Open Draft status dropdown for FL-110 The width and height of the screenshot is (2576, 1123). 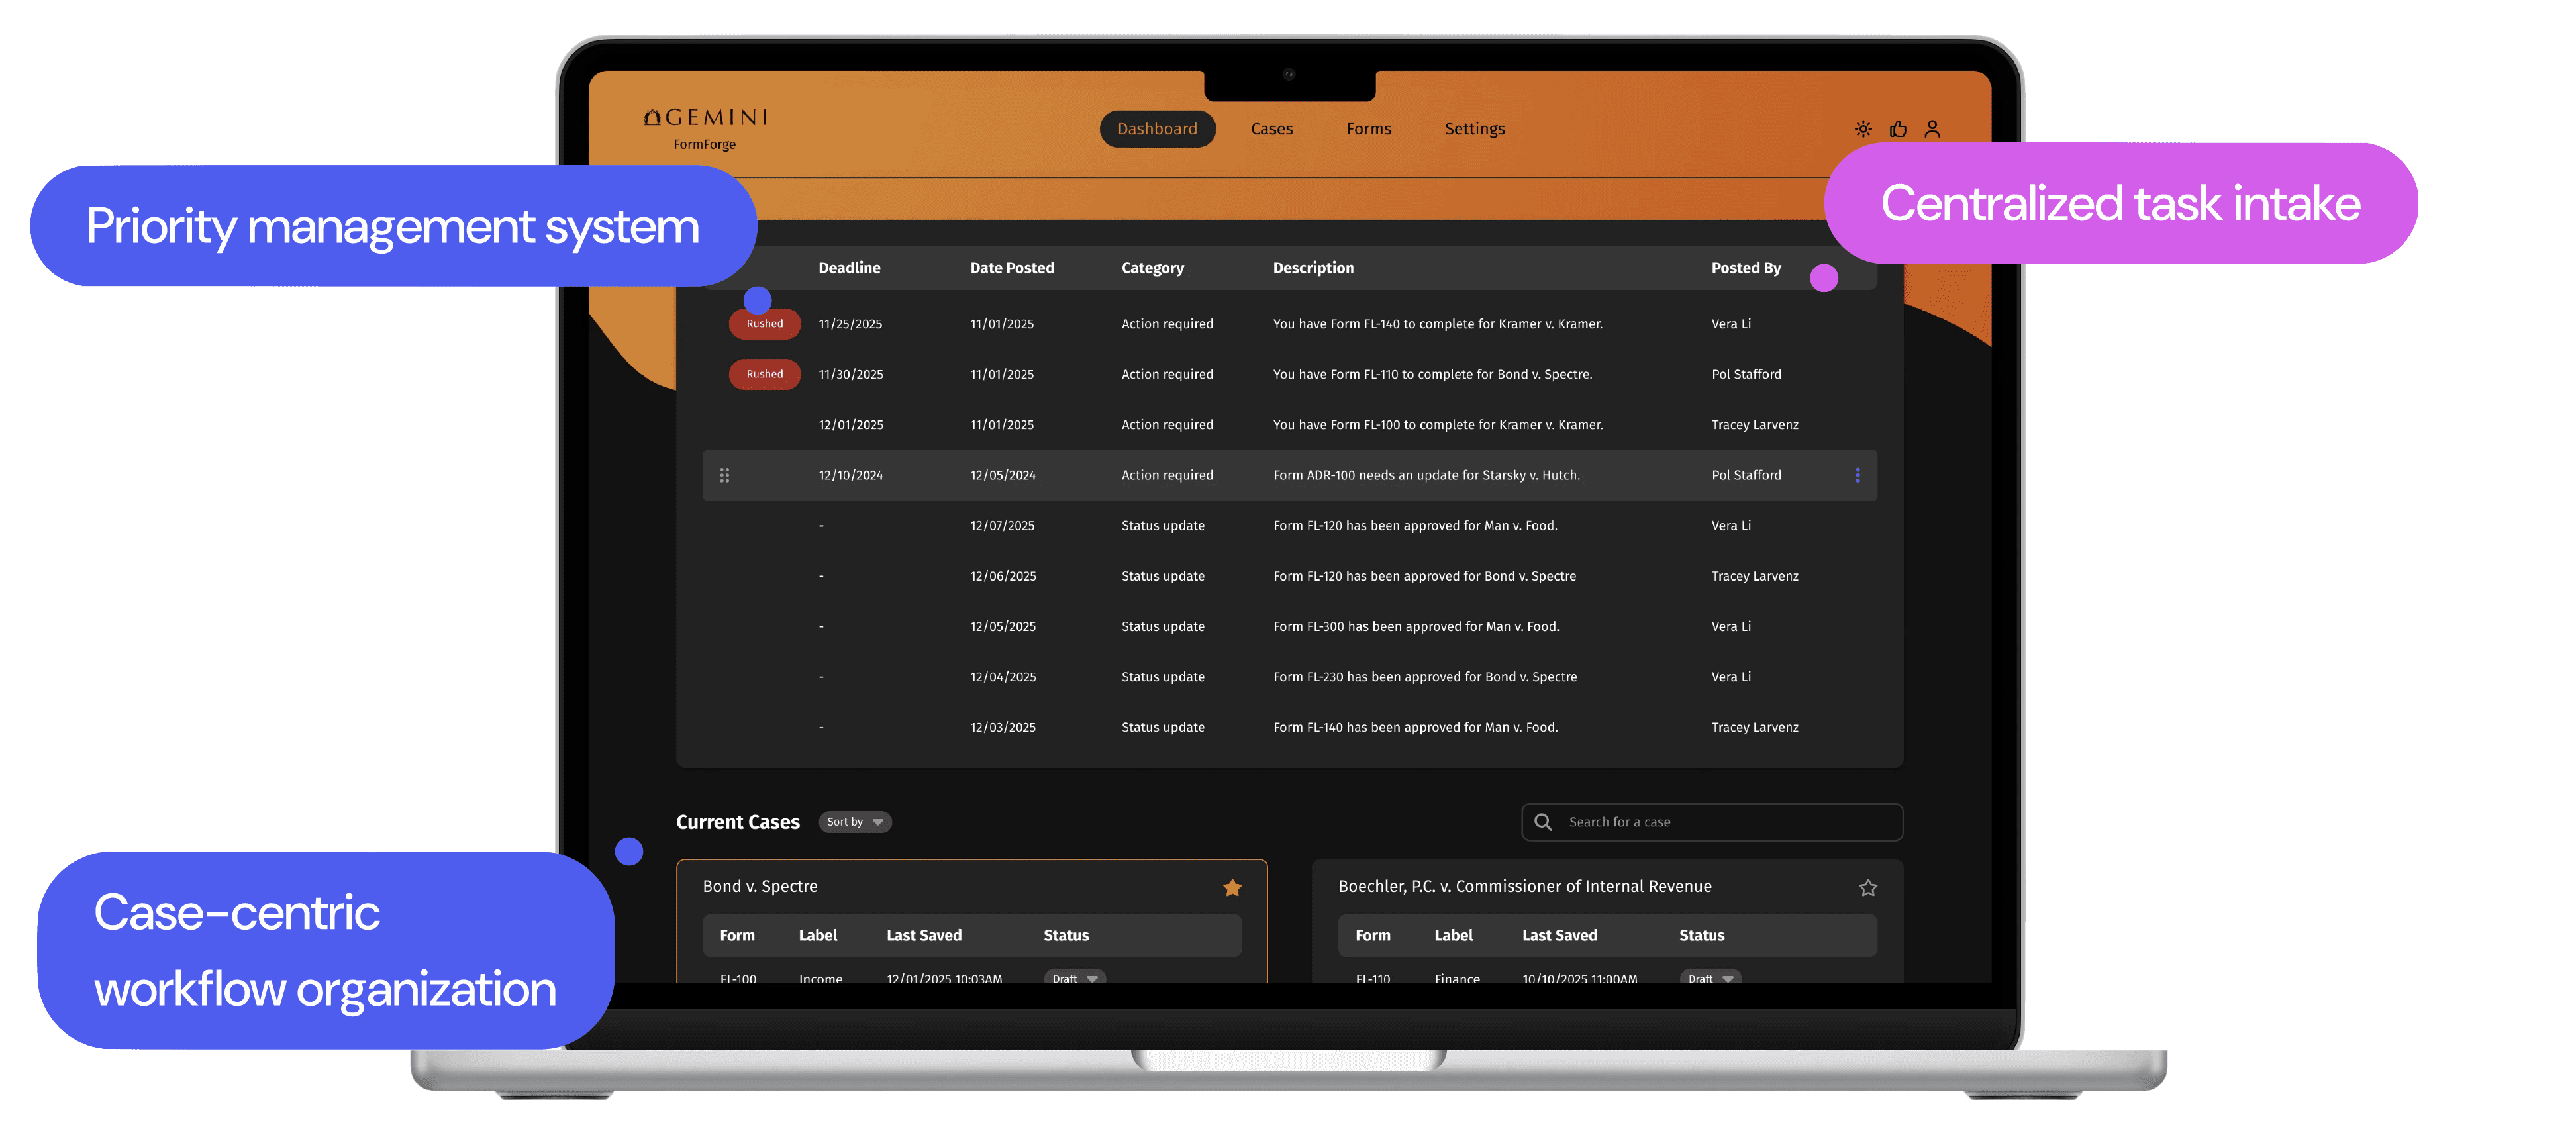click(1710, 977)
